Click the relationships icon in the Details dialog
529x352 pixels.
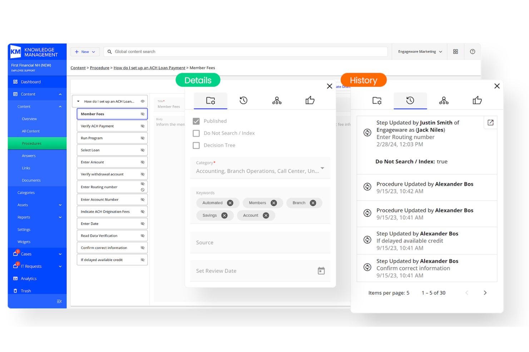[277, 101]
